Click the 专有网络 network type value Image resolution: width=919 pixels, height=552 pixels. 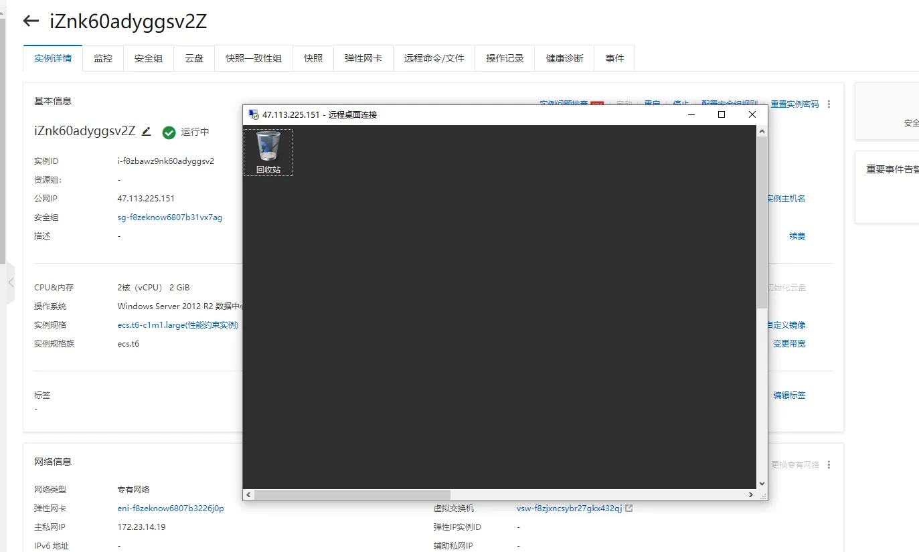pos(133,490)
